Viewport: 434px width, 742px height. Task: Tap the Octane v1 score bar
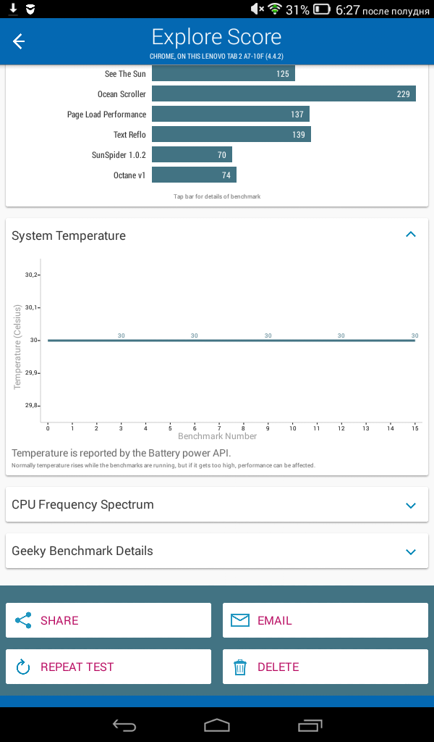194,175
